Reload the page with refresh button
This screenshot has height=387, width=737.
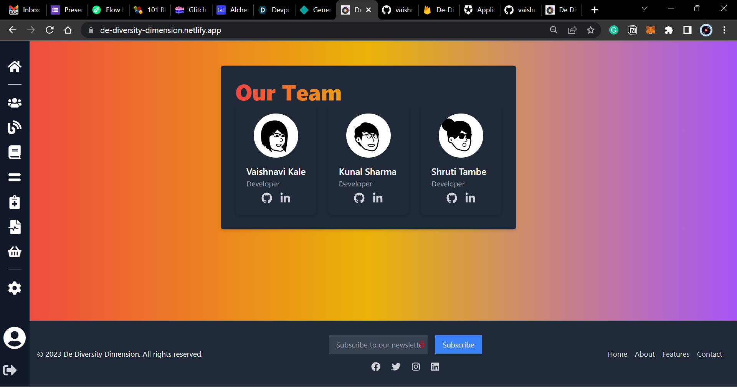click(50, 30)
